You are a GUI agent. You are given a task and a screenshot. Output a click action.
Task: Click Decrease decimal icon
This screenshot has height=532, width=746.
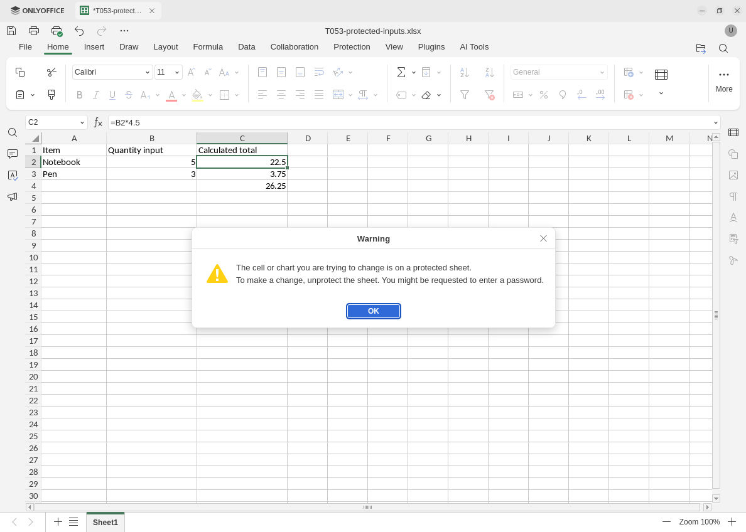pos(581,95)
